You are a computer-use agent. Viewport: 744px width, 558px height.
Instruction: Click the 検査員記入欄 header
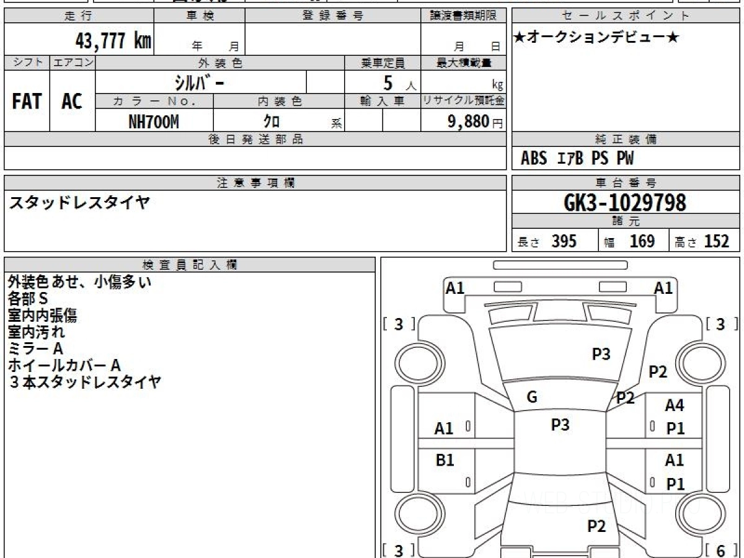[190, 265]
